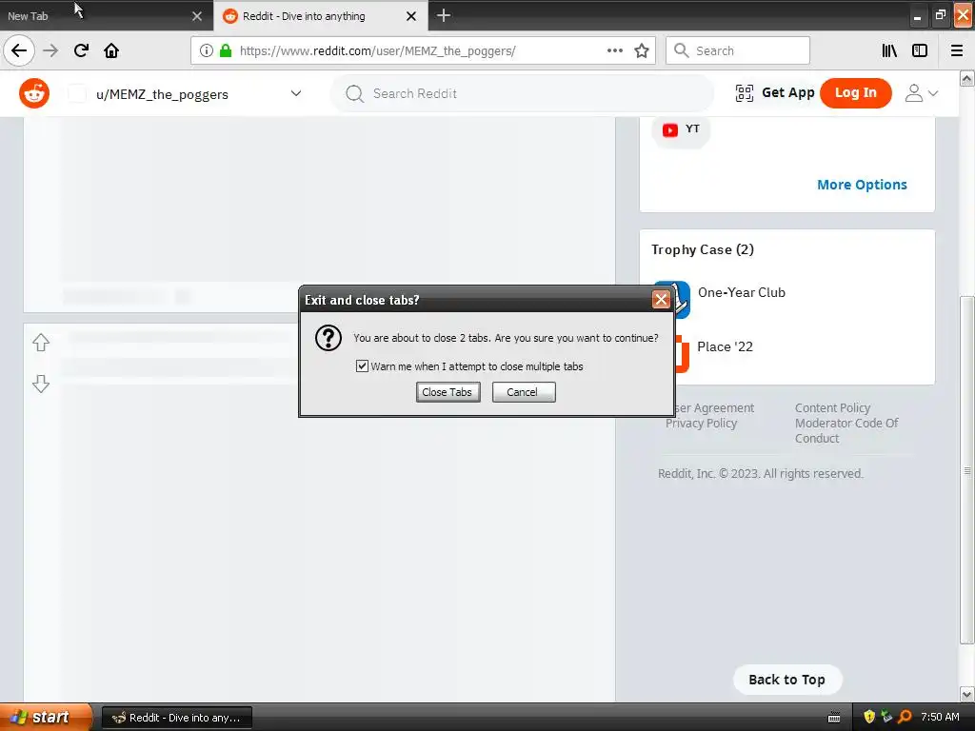The image size is (975, 731).
Task: Close the Reddit tab
Action: [411, 16]
